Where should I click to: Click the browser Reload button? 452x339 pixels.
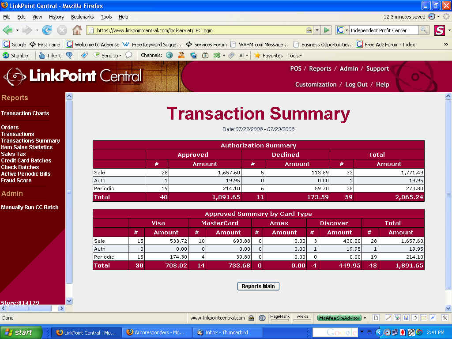47,30
